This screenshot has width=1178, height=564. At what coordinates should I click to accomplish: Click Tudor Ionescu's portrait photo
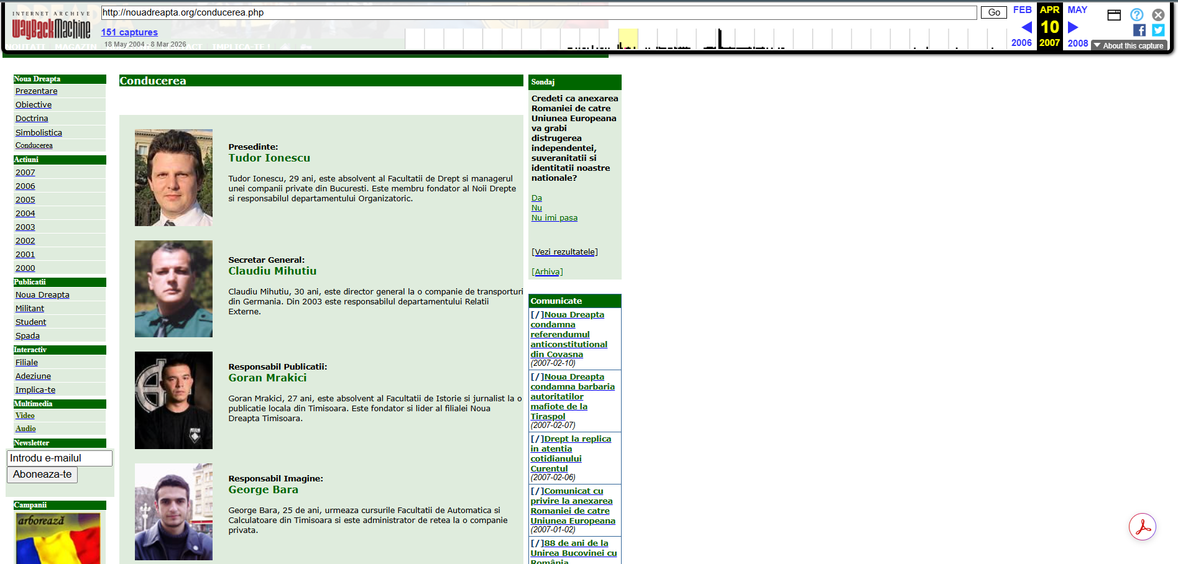point(173,178)
